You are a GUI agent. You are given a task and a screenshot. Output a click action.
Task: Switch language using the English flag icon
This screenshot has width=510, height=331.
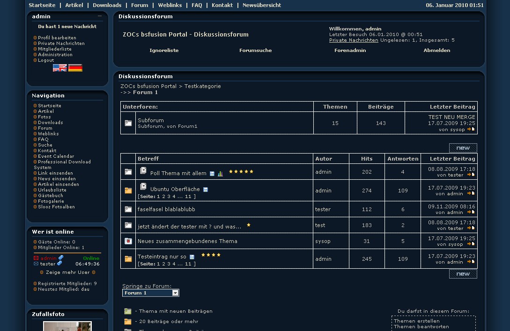tap(59, 68)
